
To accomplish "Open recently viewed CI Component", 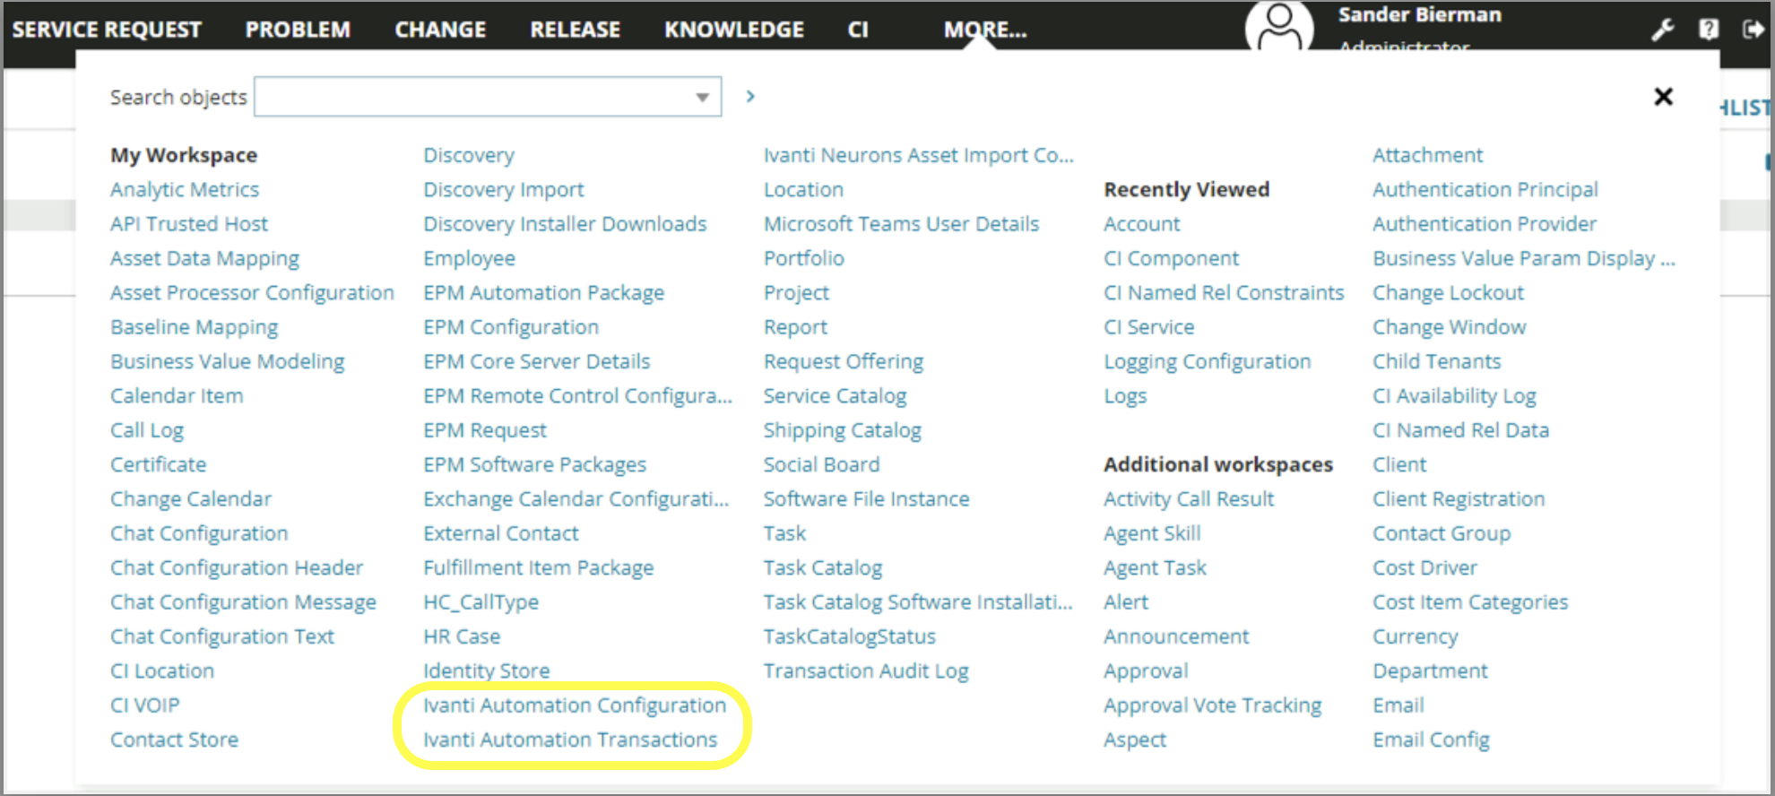I will [x=1171, y=258].
